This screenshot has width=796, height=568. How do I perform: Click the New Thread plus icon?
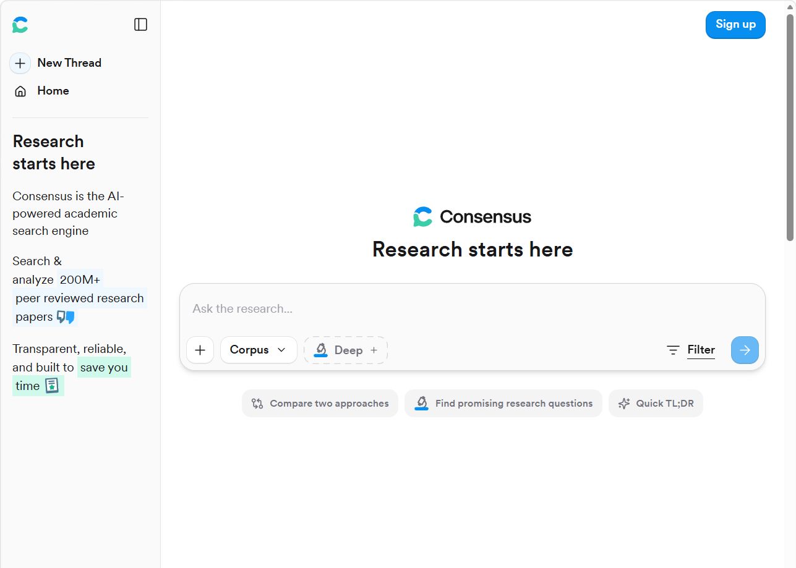coord(20,63)
